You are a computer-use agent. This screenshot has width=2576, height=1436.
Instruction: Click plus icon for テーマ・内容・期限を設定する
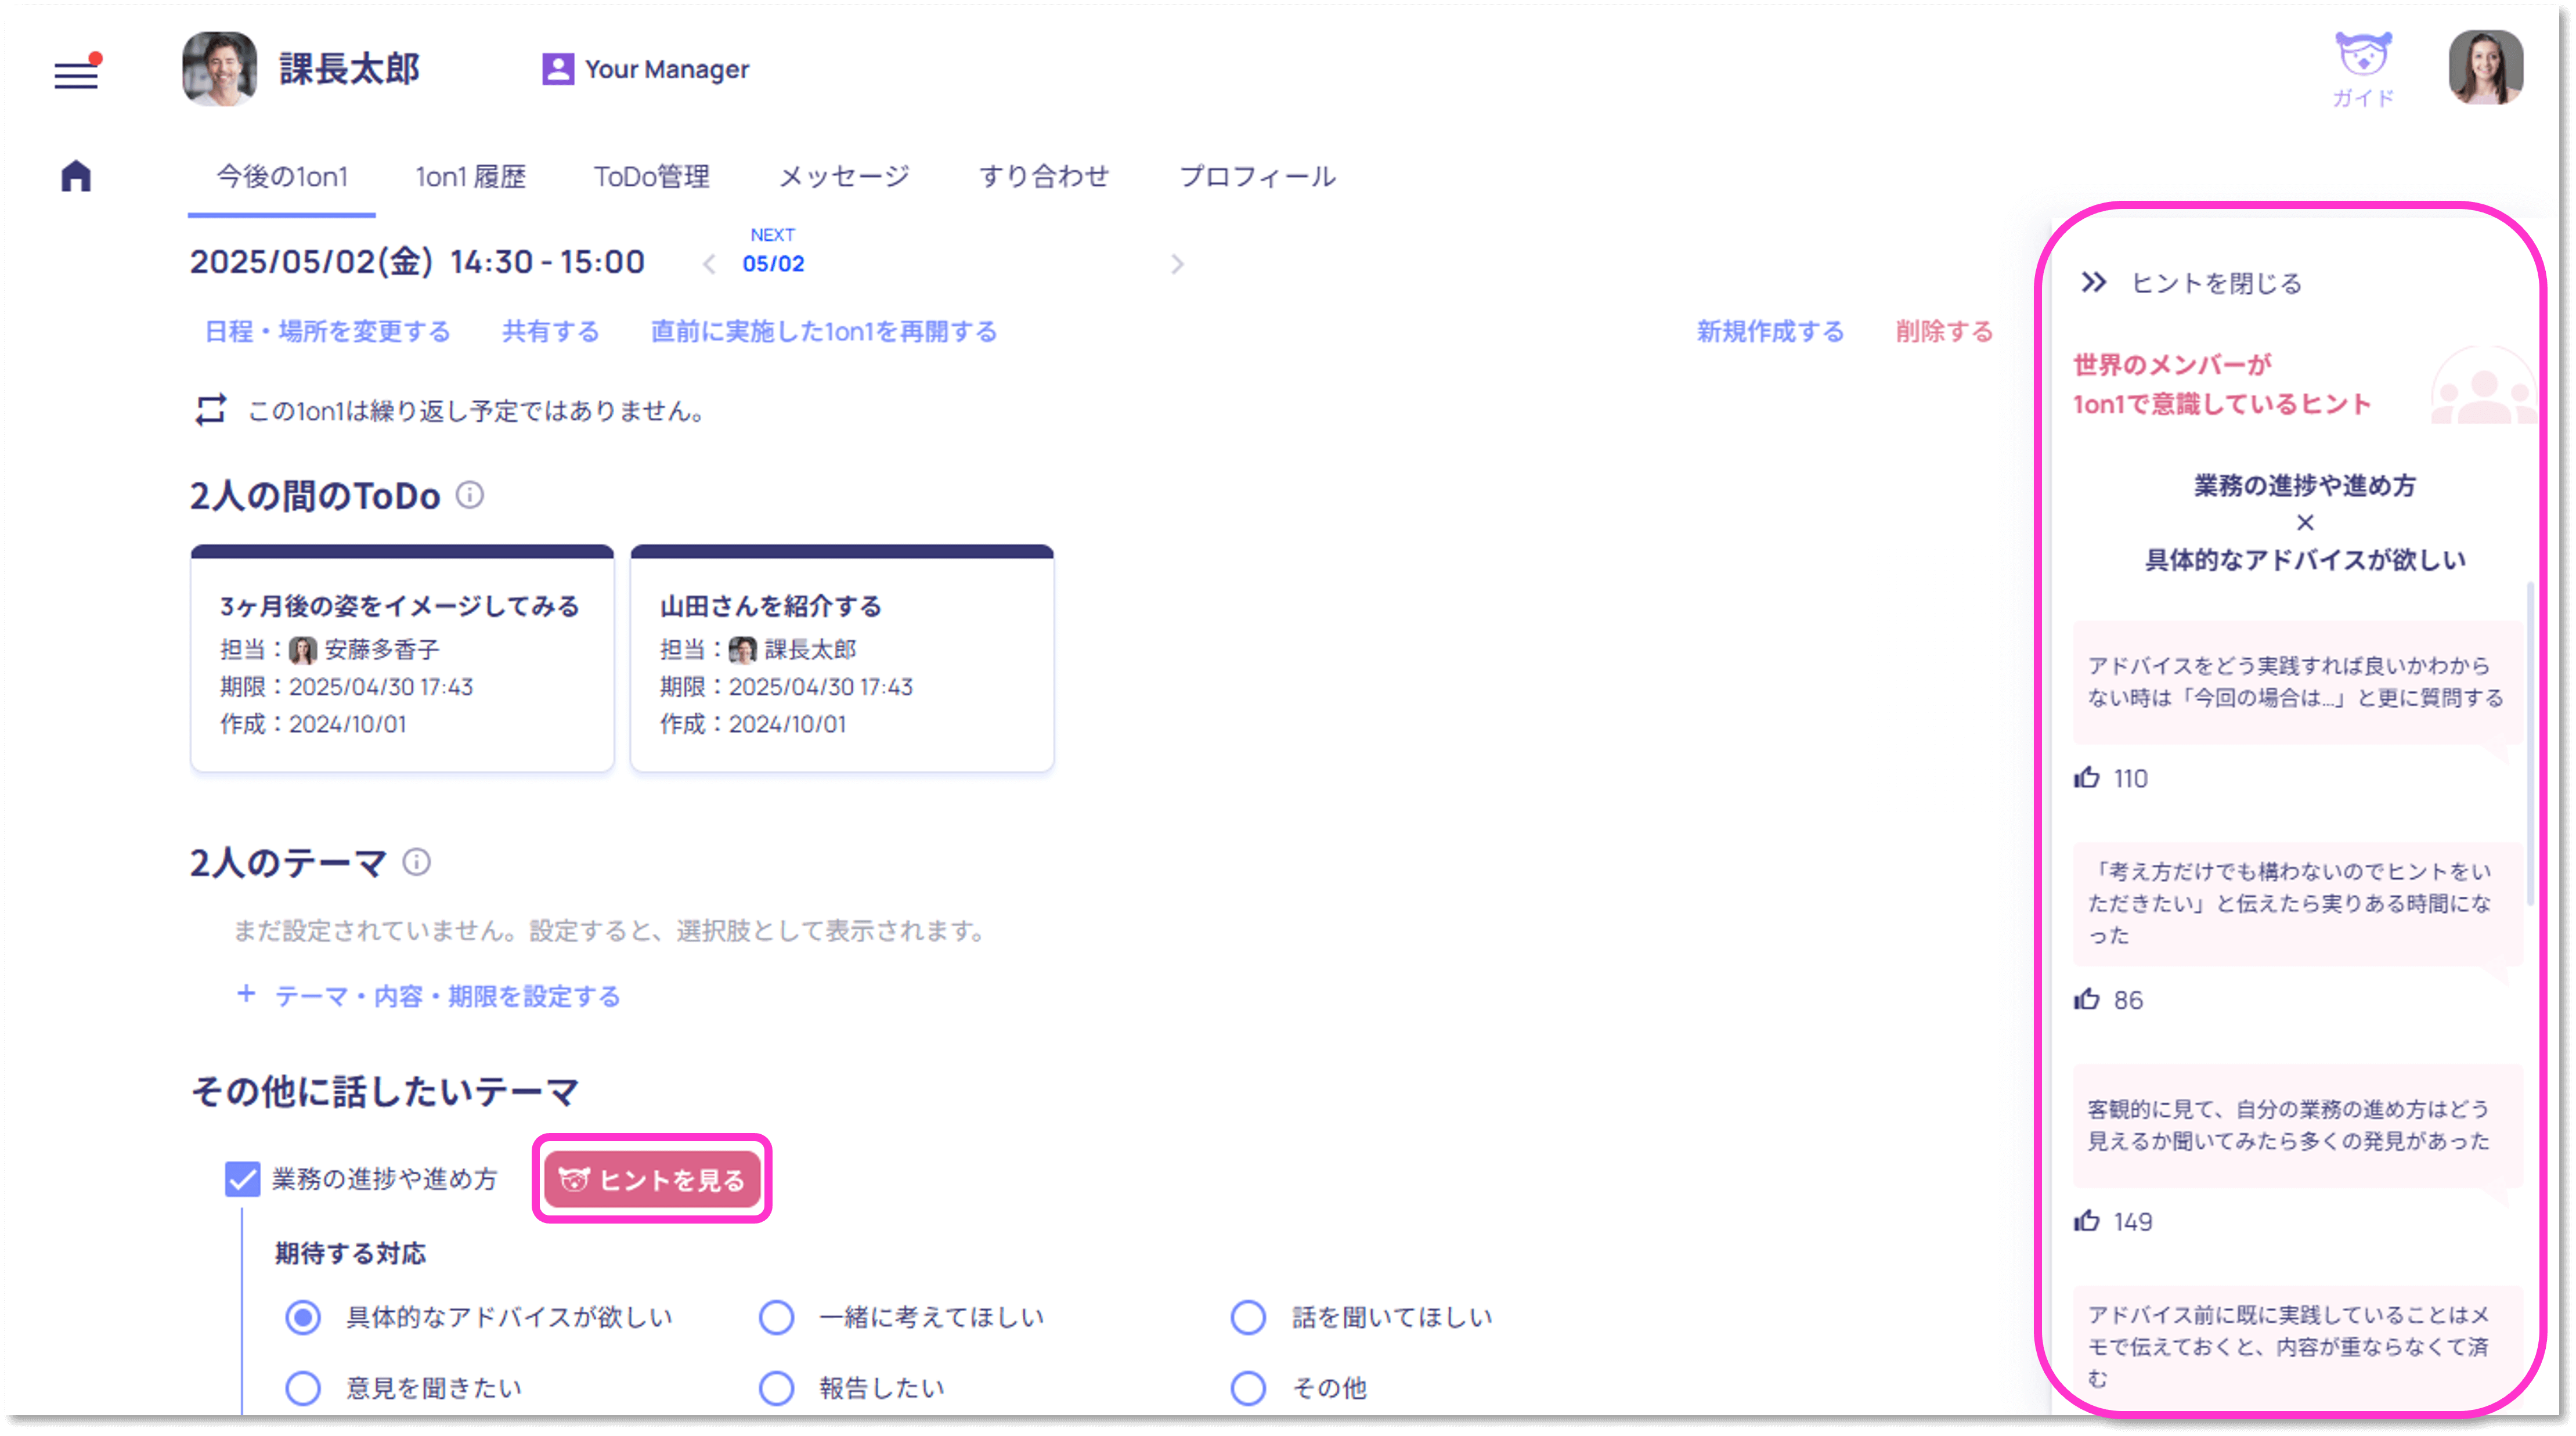(x=246, y=995)
